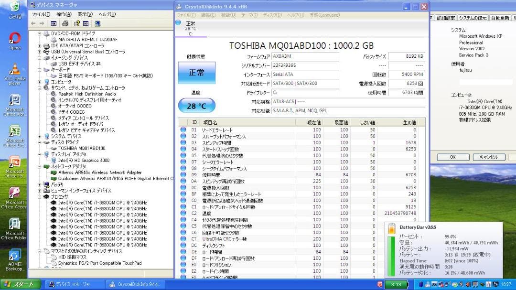Collapse the プロセッサ node
This screenshot has width=516, height=290.
(40, 196)
